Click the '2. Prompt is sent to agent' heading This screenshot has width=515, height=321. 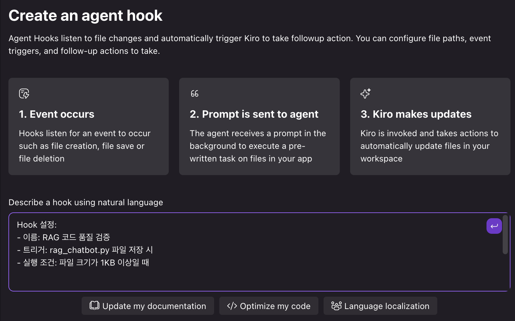point(254,114)
